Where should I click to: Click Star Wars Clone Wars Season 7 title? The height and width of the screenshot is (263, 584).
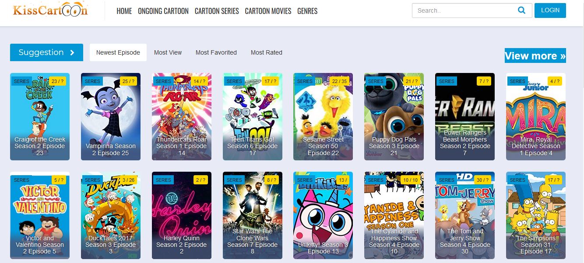[x=253, y=241]
